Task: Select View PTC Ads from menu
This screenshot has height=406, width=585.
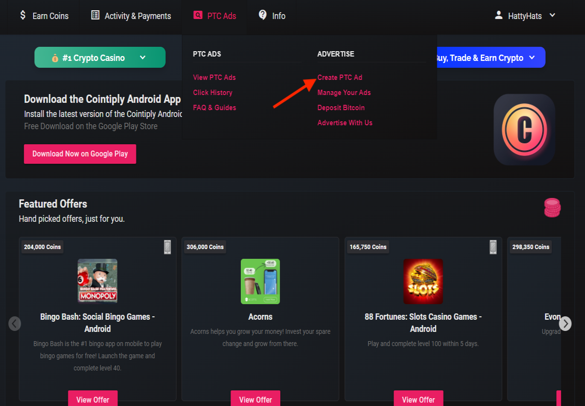Action: 214,77
